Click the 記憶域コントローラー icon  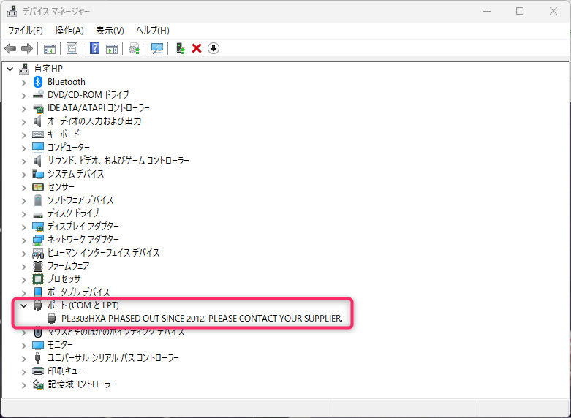(x=38, y=384)
